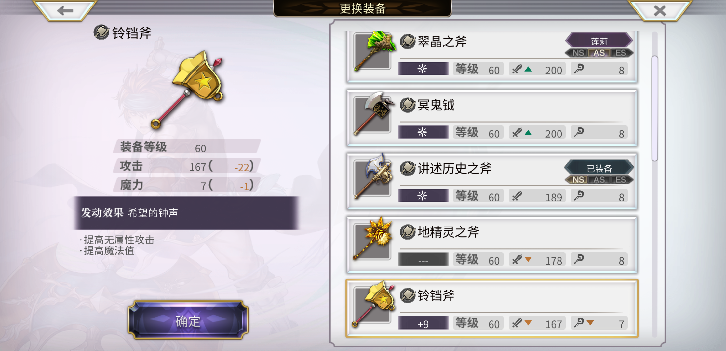Toggle the NS style on 讲述历史之斧
This screenshot has height=351, width=726.
pyautogui.click(x=578, y=180)
